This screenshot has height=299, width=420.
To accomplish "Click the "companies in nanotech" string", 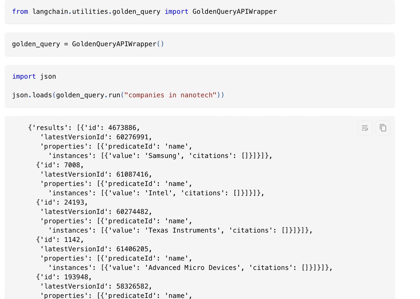I will [x=171, y=95].
